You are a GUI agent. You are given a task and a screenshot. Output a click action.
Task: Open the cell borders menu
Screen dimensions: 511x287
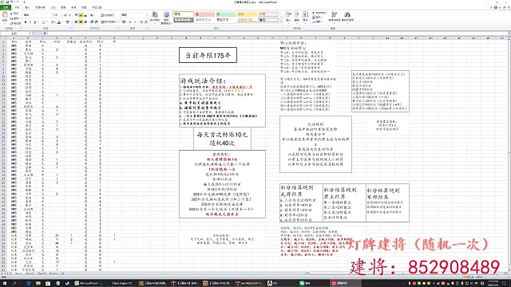pyautogui.click(x=44, y=22)
